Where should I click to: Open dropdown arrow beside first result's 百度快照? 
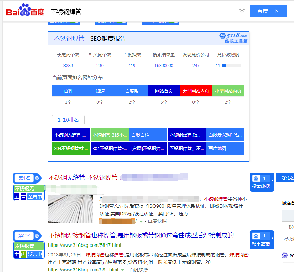(x=141, y=222)
